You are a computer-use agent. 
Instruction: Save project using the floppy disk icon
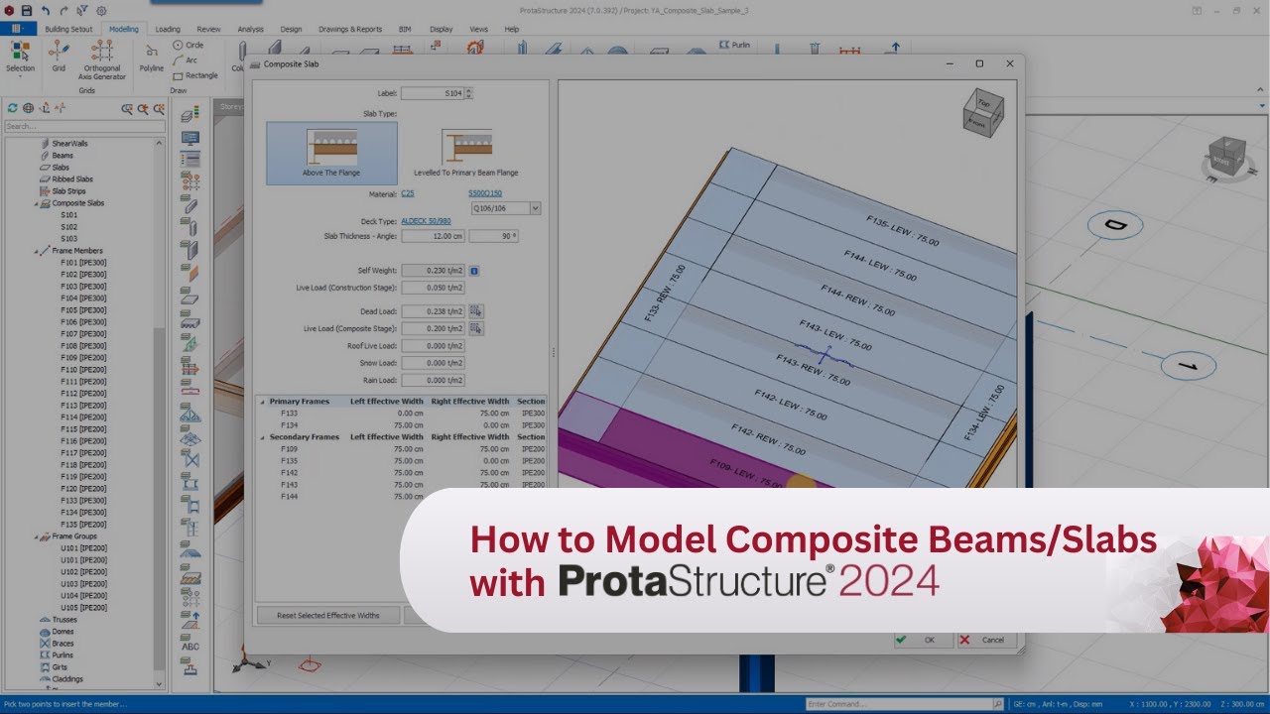point(26,10)
